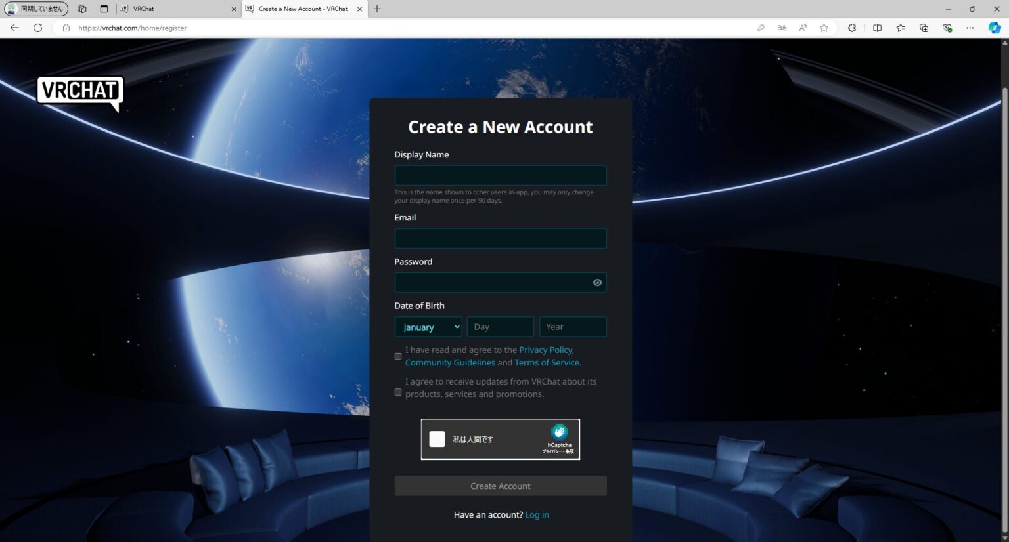Image resolution: width=1009 pixels, height=542 pixels.
Task: Click the translate page icon
Action: tap(782, 28)
